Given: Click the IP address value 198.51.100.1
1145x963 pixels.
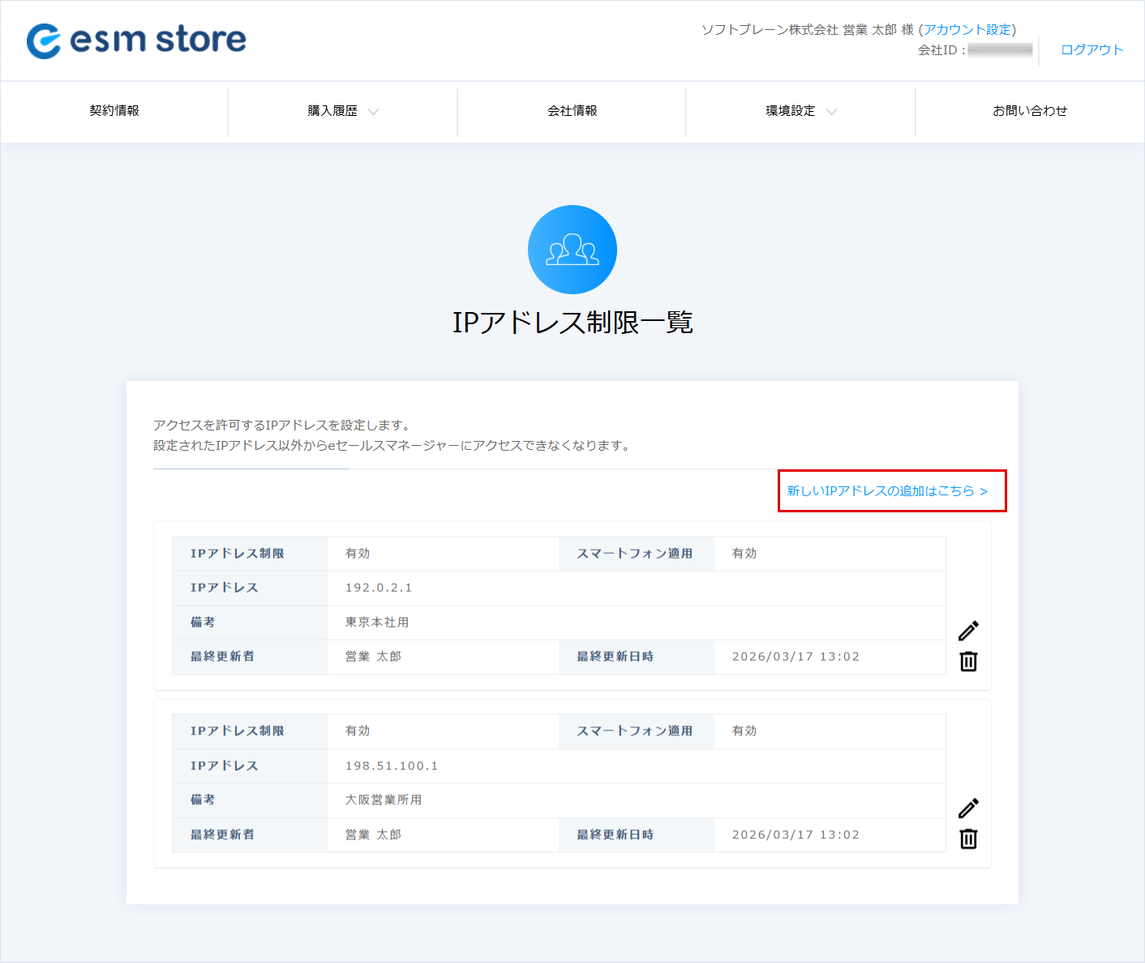Looking at the screenshot, I should (x=392, y=766).
